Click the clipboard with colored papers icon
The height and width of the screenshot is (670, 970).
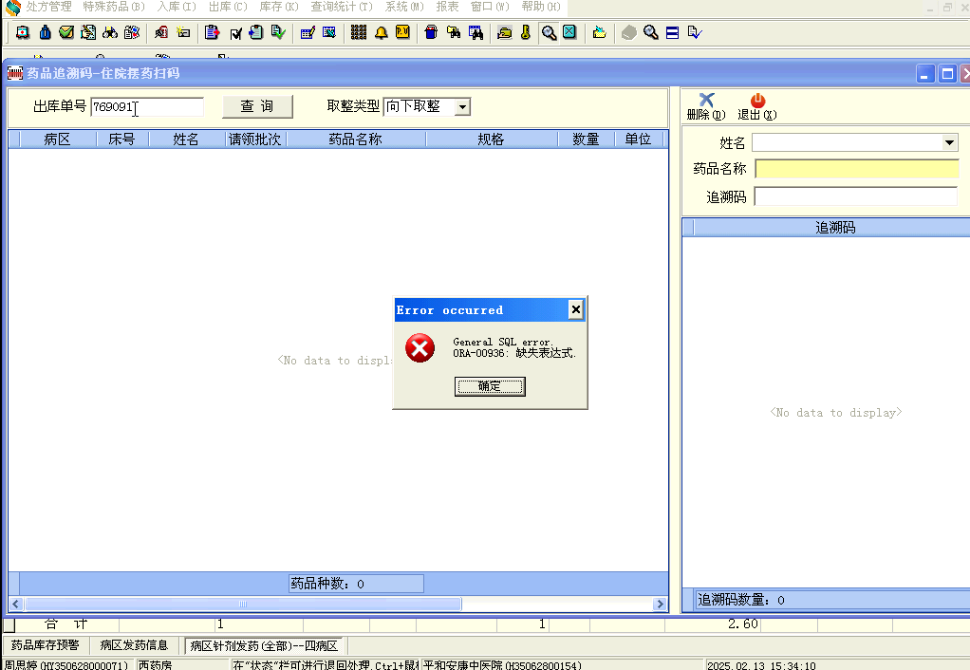pos(132,32)
